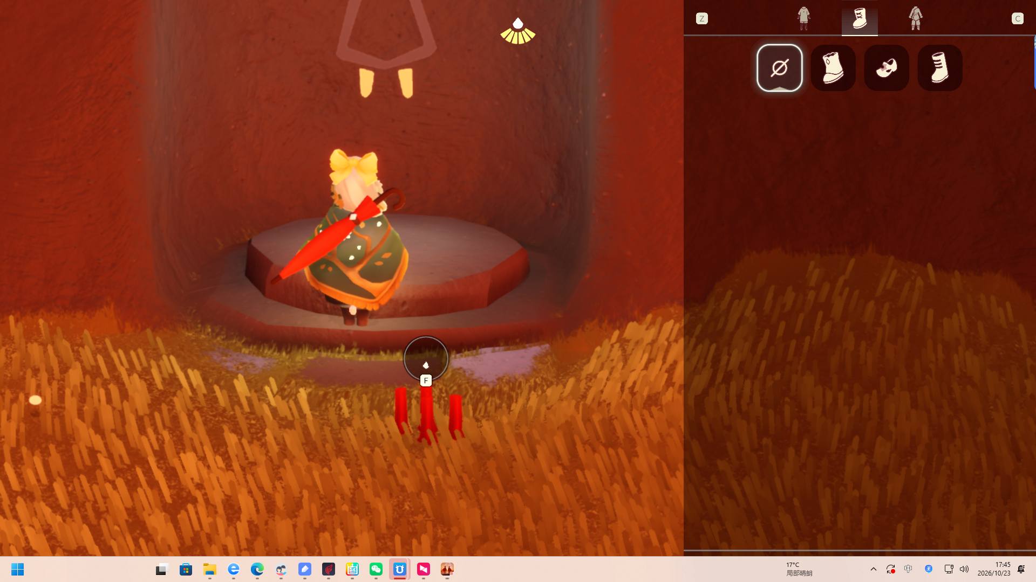Click the C next-category key button
Screen dimensions: 1036x582
pos(1017,19)
